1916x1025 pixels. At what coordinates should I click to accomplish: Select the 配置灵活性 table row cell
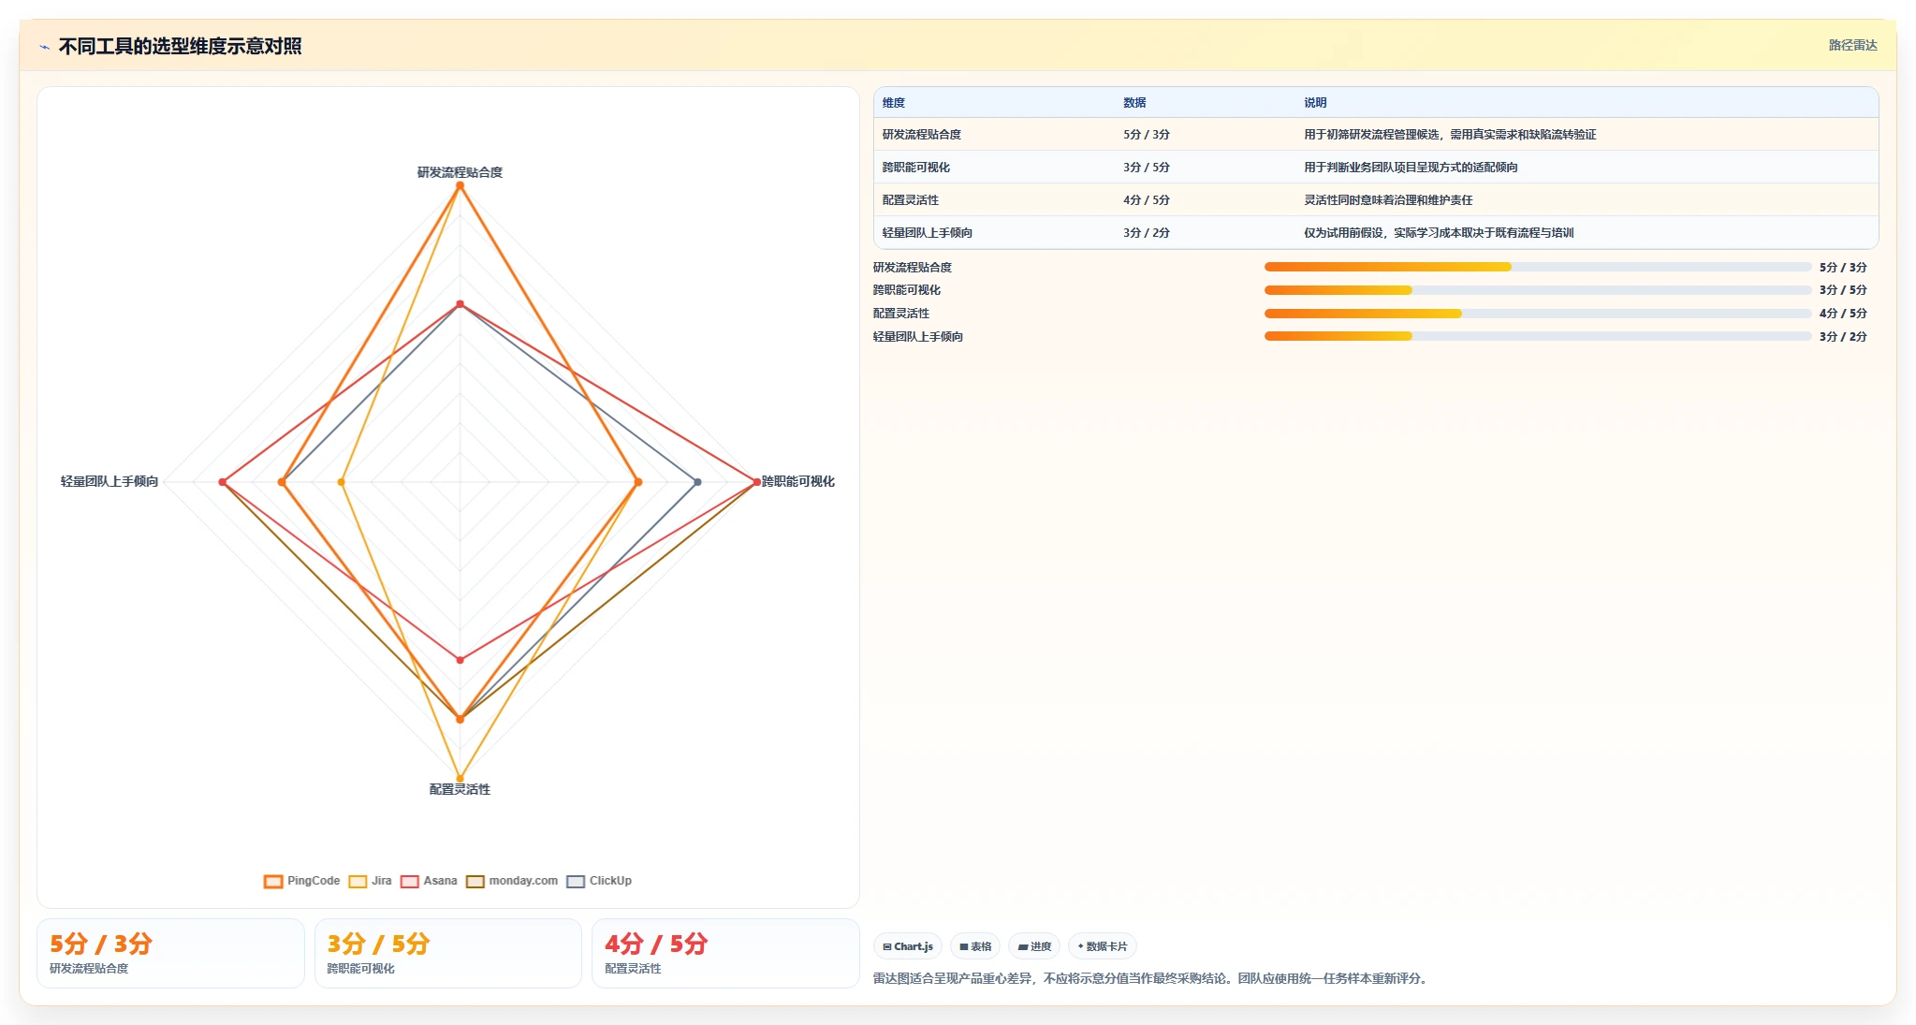click(911, 200)
